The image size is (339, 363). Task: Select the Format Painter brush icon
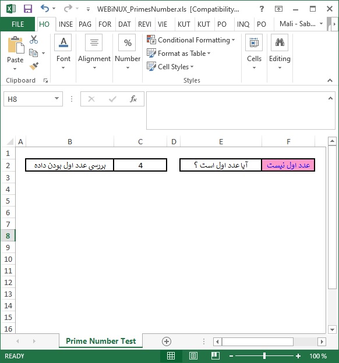pos(34,66)
